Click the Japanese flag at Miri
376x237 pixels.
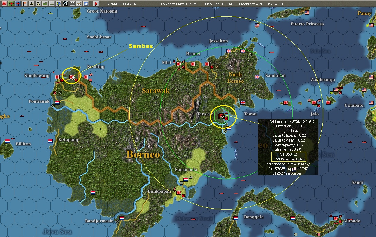coord(179,64)
